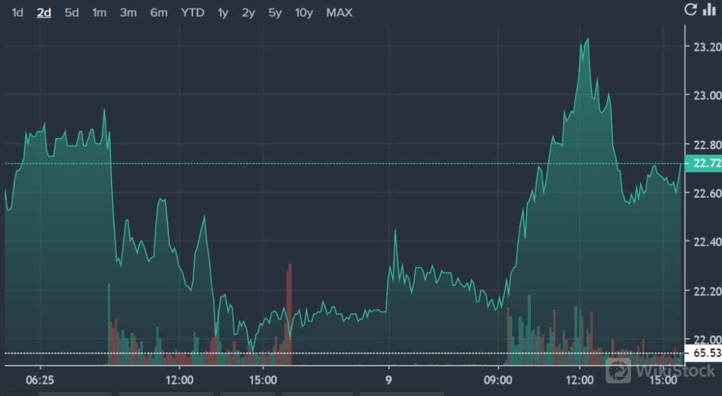Screen dimensions: 722x396
Task: Display the 1y chart range
Action: tap(223, 13)
